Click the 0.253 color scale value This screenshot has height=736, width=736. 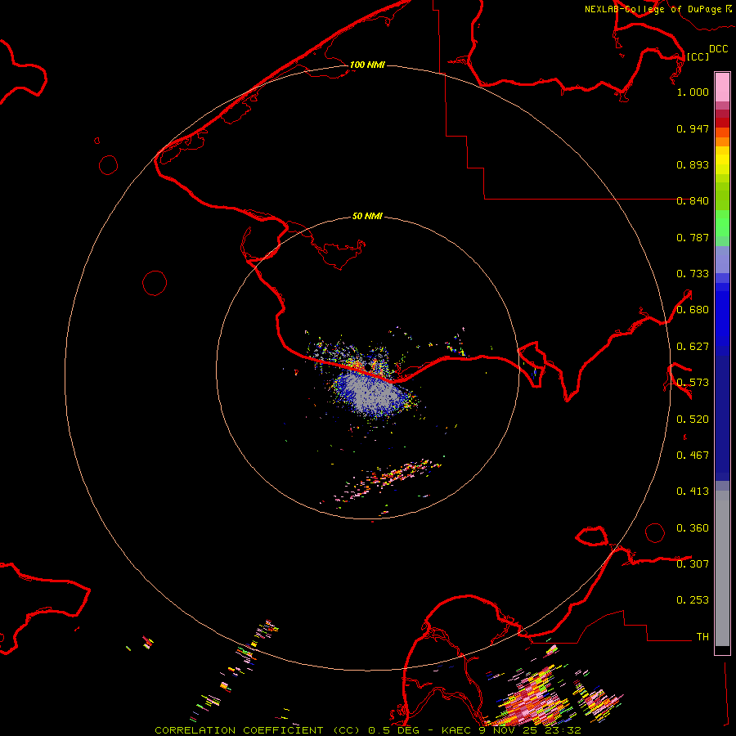tap(693, 600)
